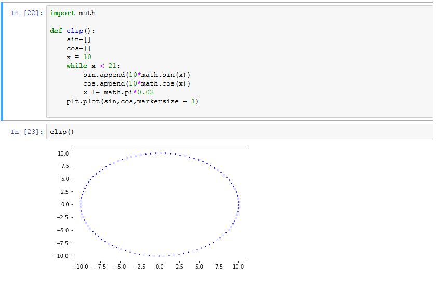Click the In [22] prompt label
The image size is (438, 294).
tap(27, 13)
